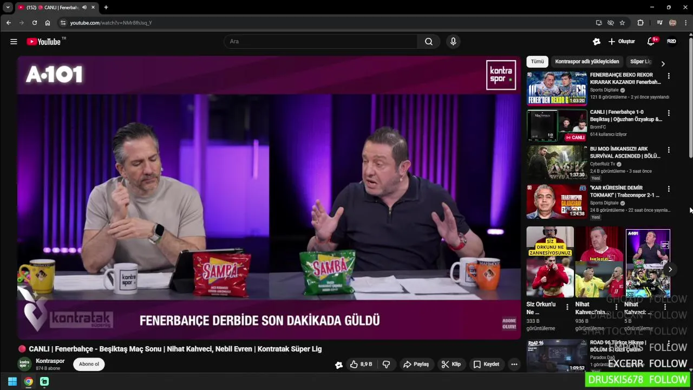Select the Kontraspor adlı yükleyiciden chip
The image size is (693, 390).
[587, 62]
